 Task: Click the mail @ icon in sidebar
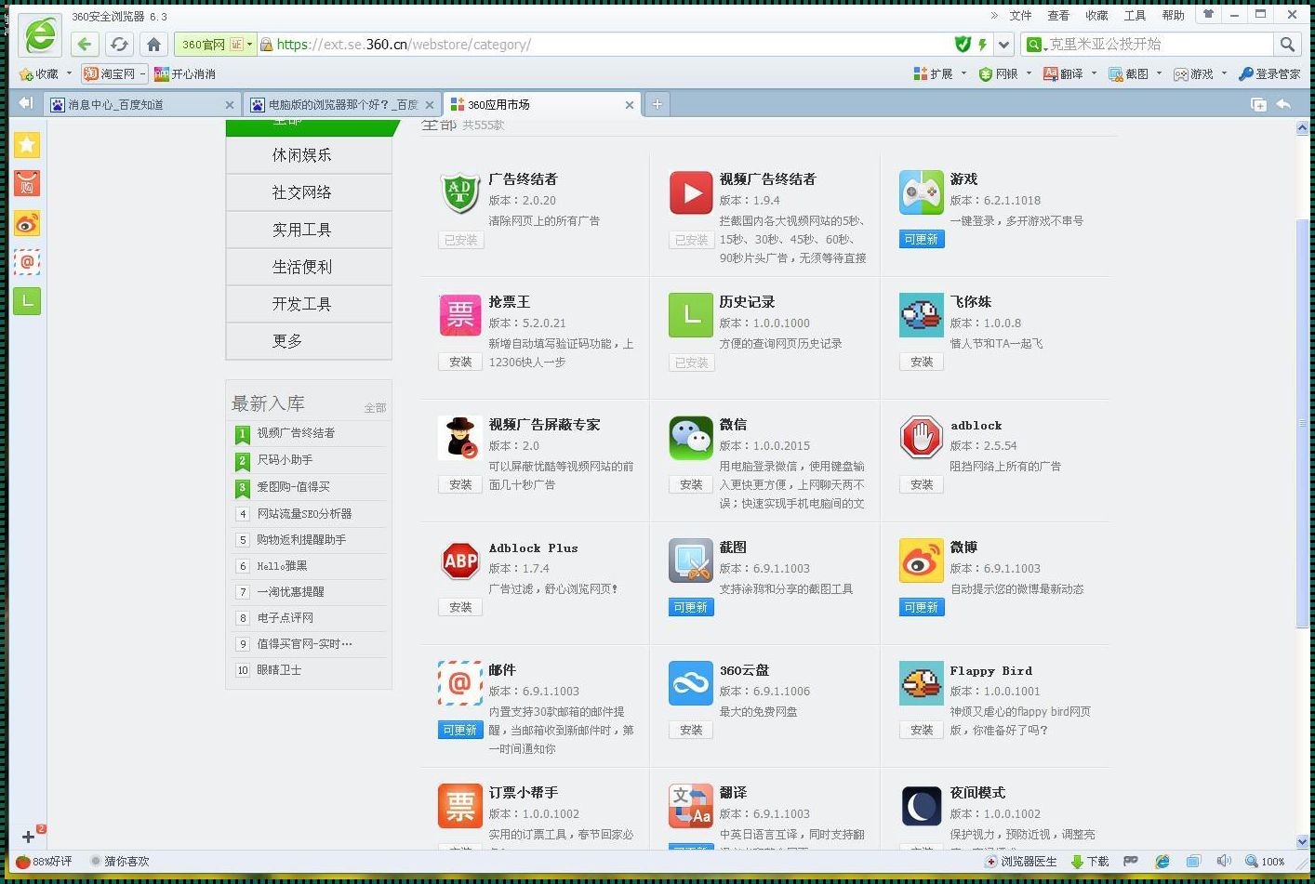coord(27,262)
